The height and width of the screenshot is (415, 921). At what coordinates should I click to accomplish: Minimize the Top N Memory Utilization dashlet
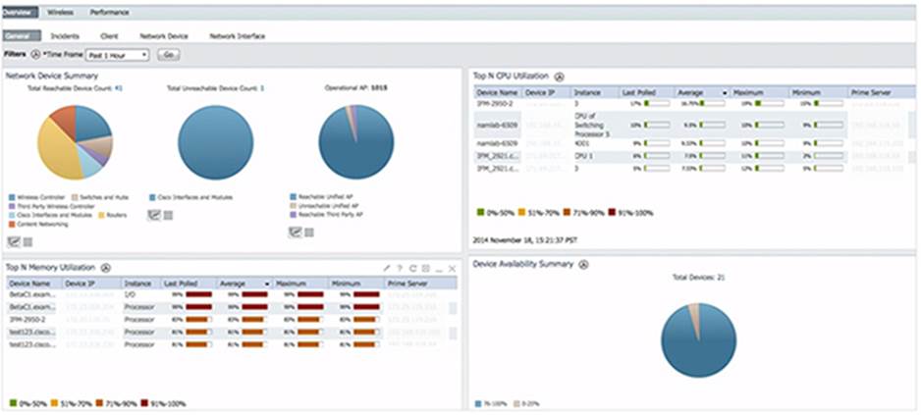439,269
